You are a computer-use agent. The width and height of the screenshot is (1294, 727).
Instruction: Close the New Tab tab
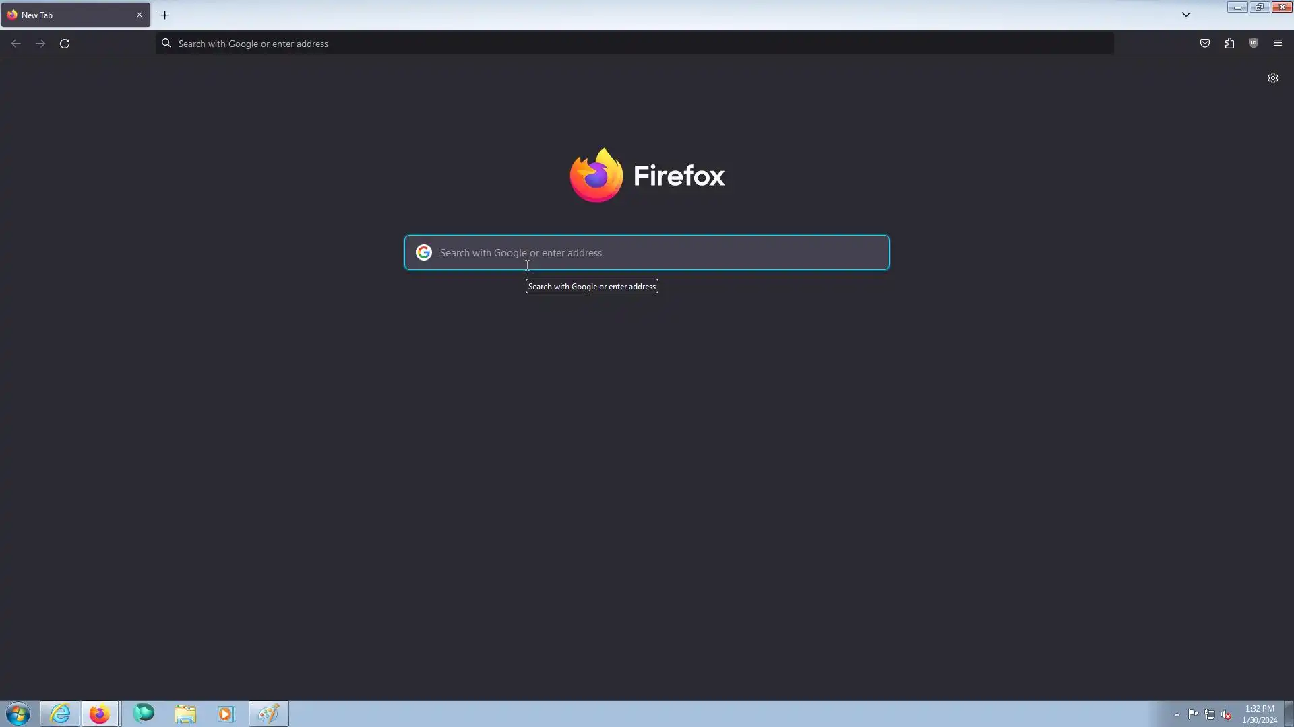coord(140,15)
